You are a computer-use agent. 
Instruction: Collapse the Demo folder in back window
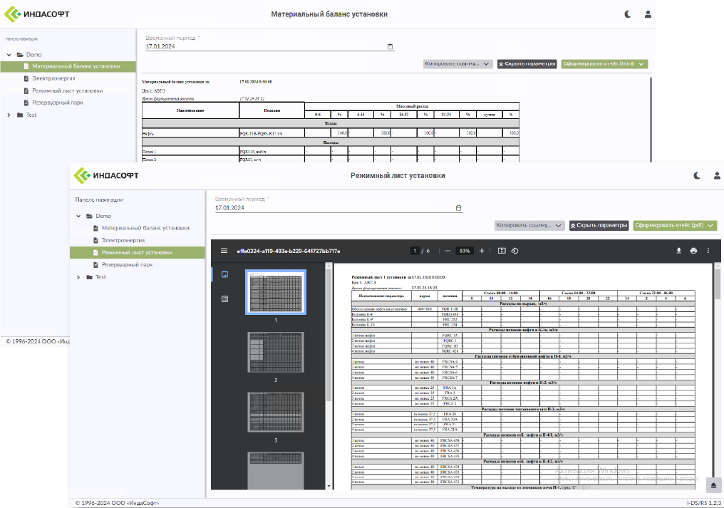pyautogui.click(x=9, y=54)
